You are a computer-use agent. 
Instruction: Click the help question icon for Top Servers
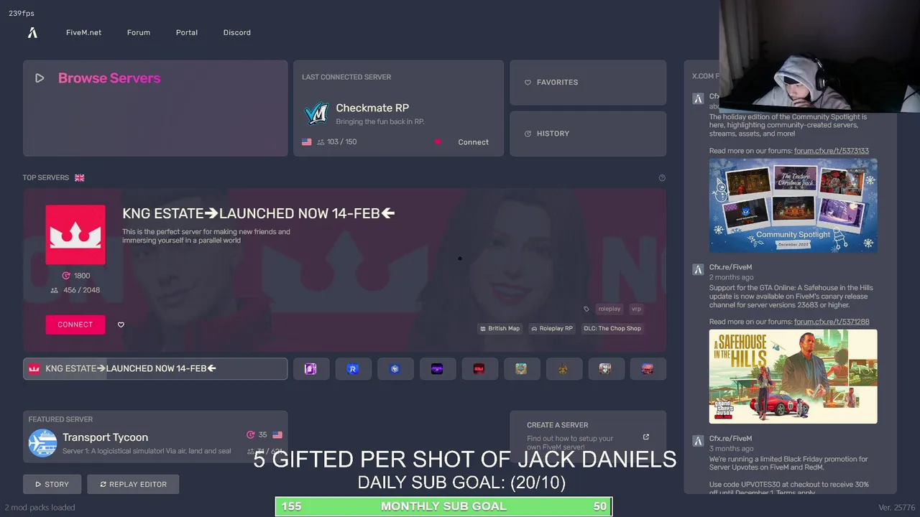click(662, 178)
